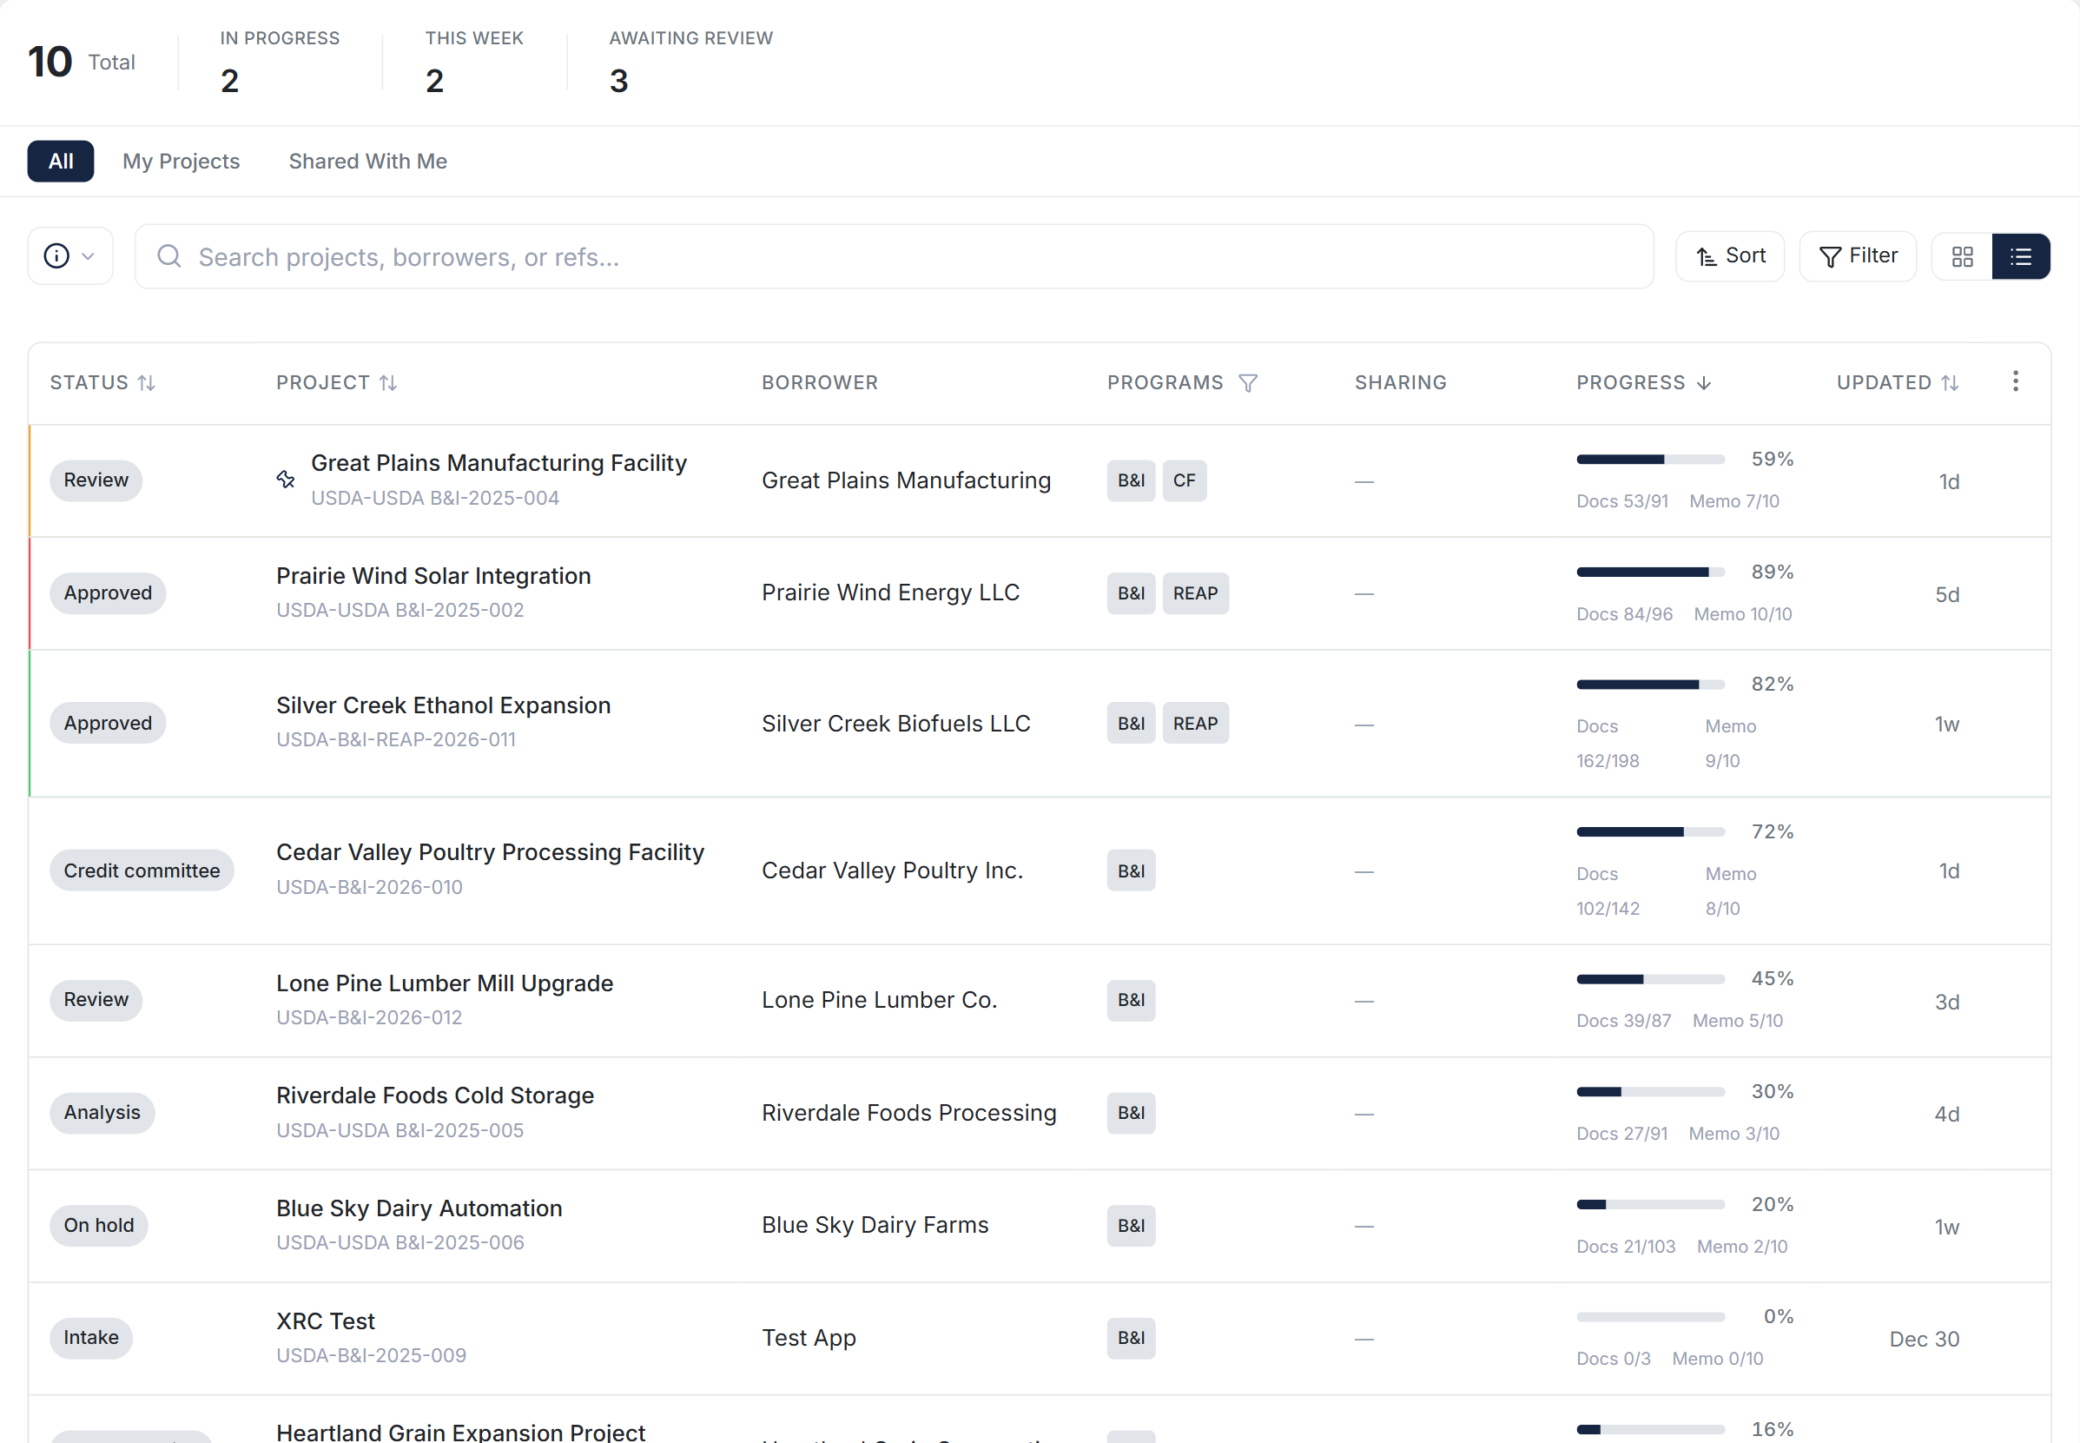The image size is (2080, 1443).
Task: Switch to grid view layout
Action: point(1962,256)
